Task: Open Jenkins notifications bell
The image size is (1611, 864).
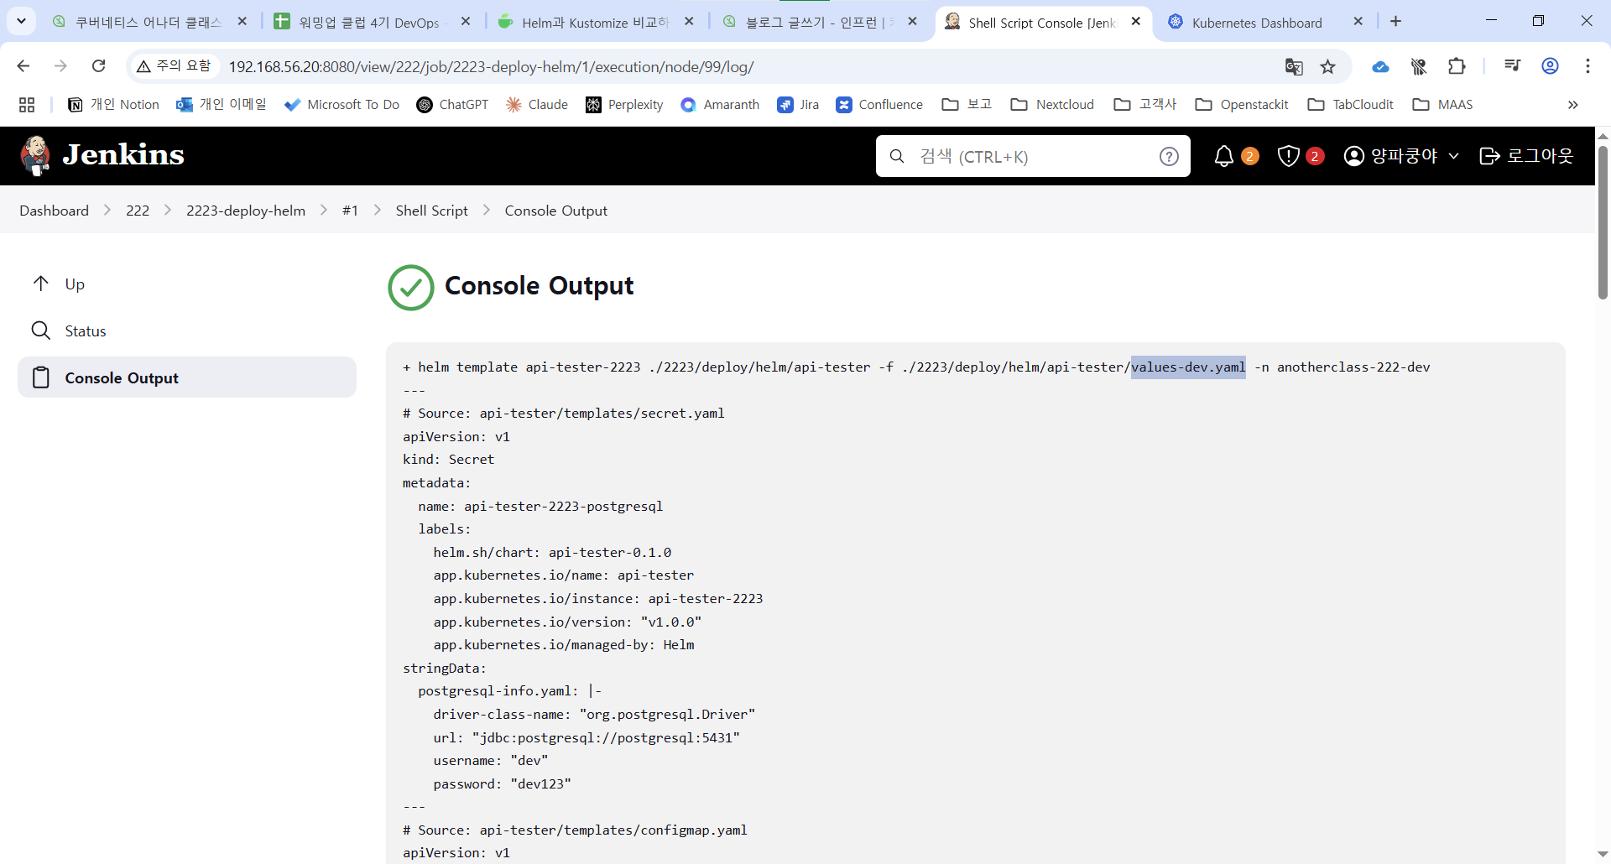Action: [1224, 156]
